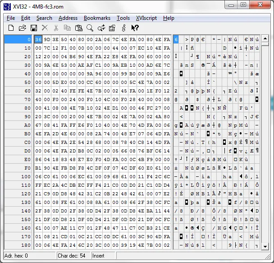
Task: Click the XVI32 title bar app icon
Action: pos(7,7)
